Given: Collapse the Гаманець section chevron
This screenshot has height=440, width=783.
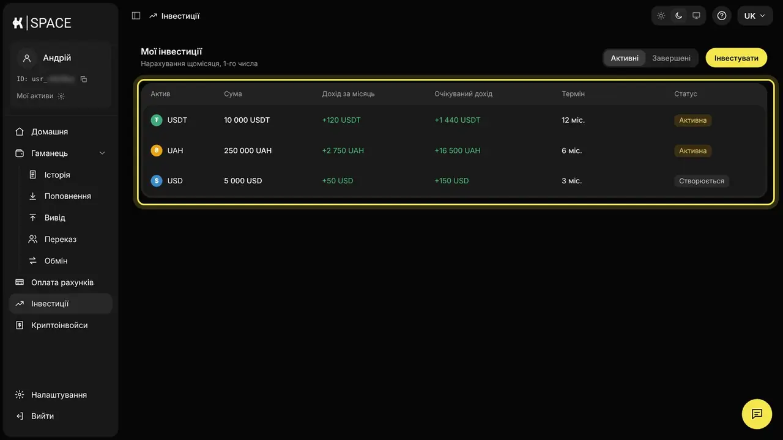Looking at the screenshot, I should 102,153.
